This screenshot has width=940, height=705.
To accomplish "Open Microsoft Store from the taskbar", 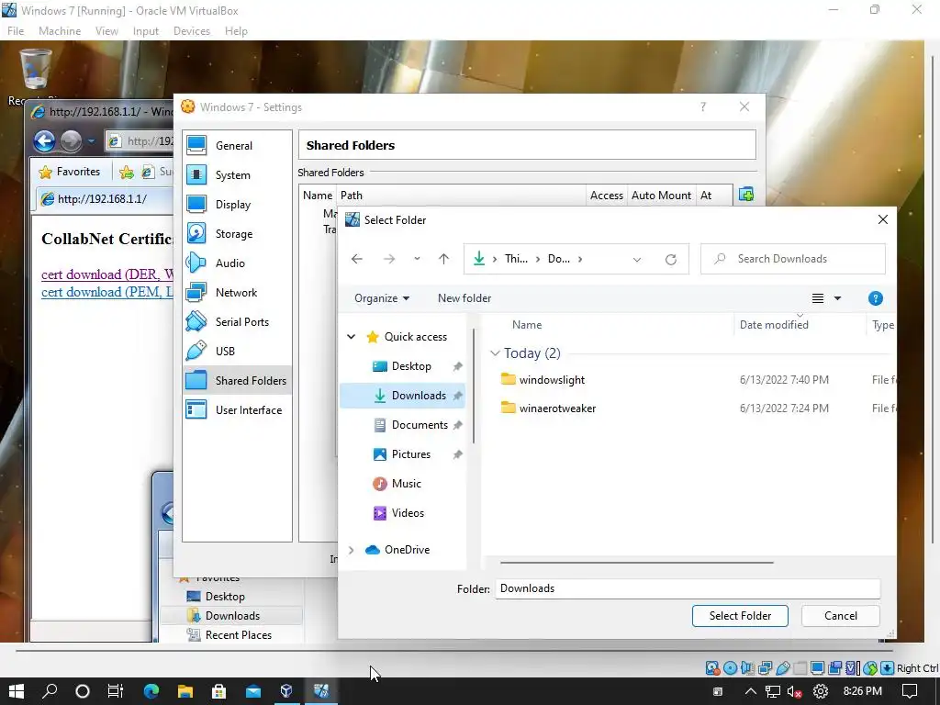I will pyautogui.click(x=218, y=691).
